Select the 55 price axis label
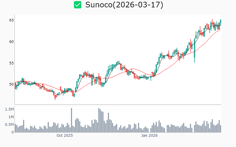The image size is (236, 147). point(11,63)
